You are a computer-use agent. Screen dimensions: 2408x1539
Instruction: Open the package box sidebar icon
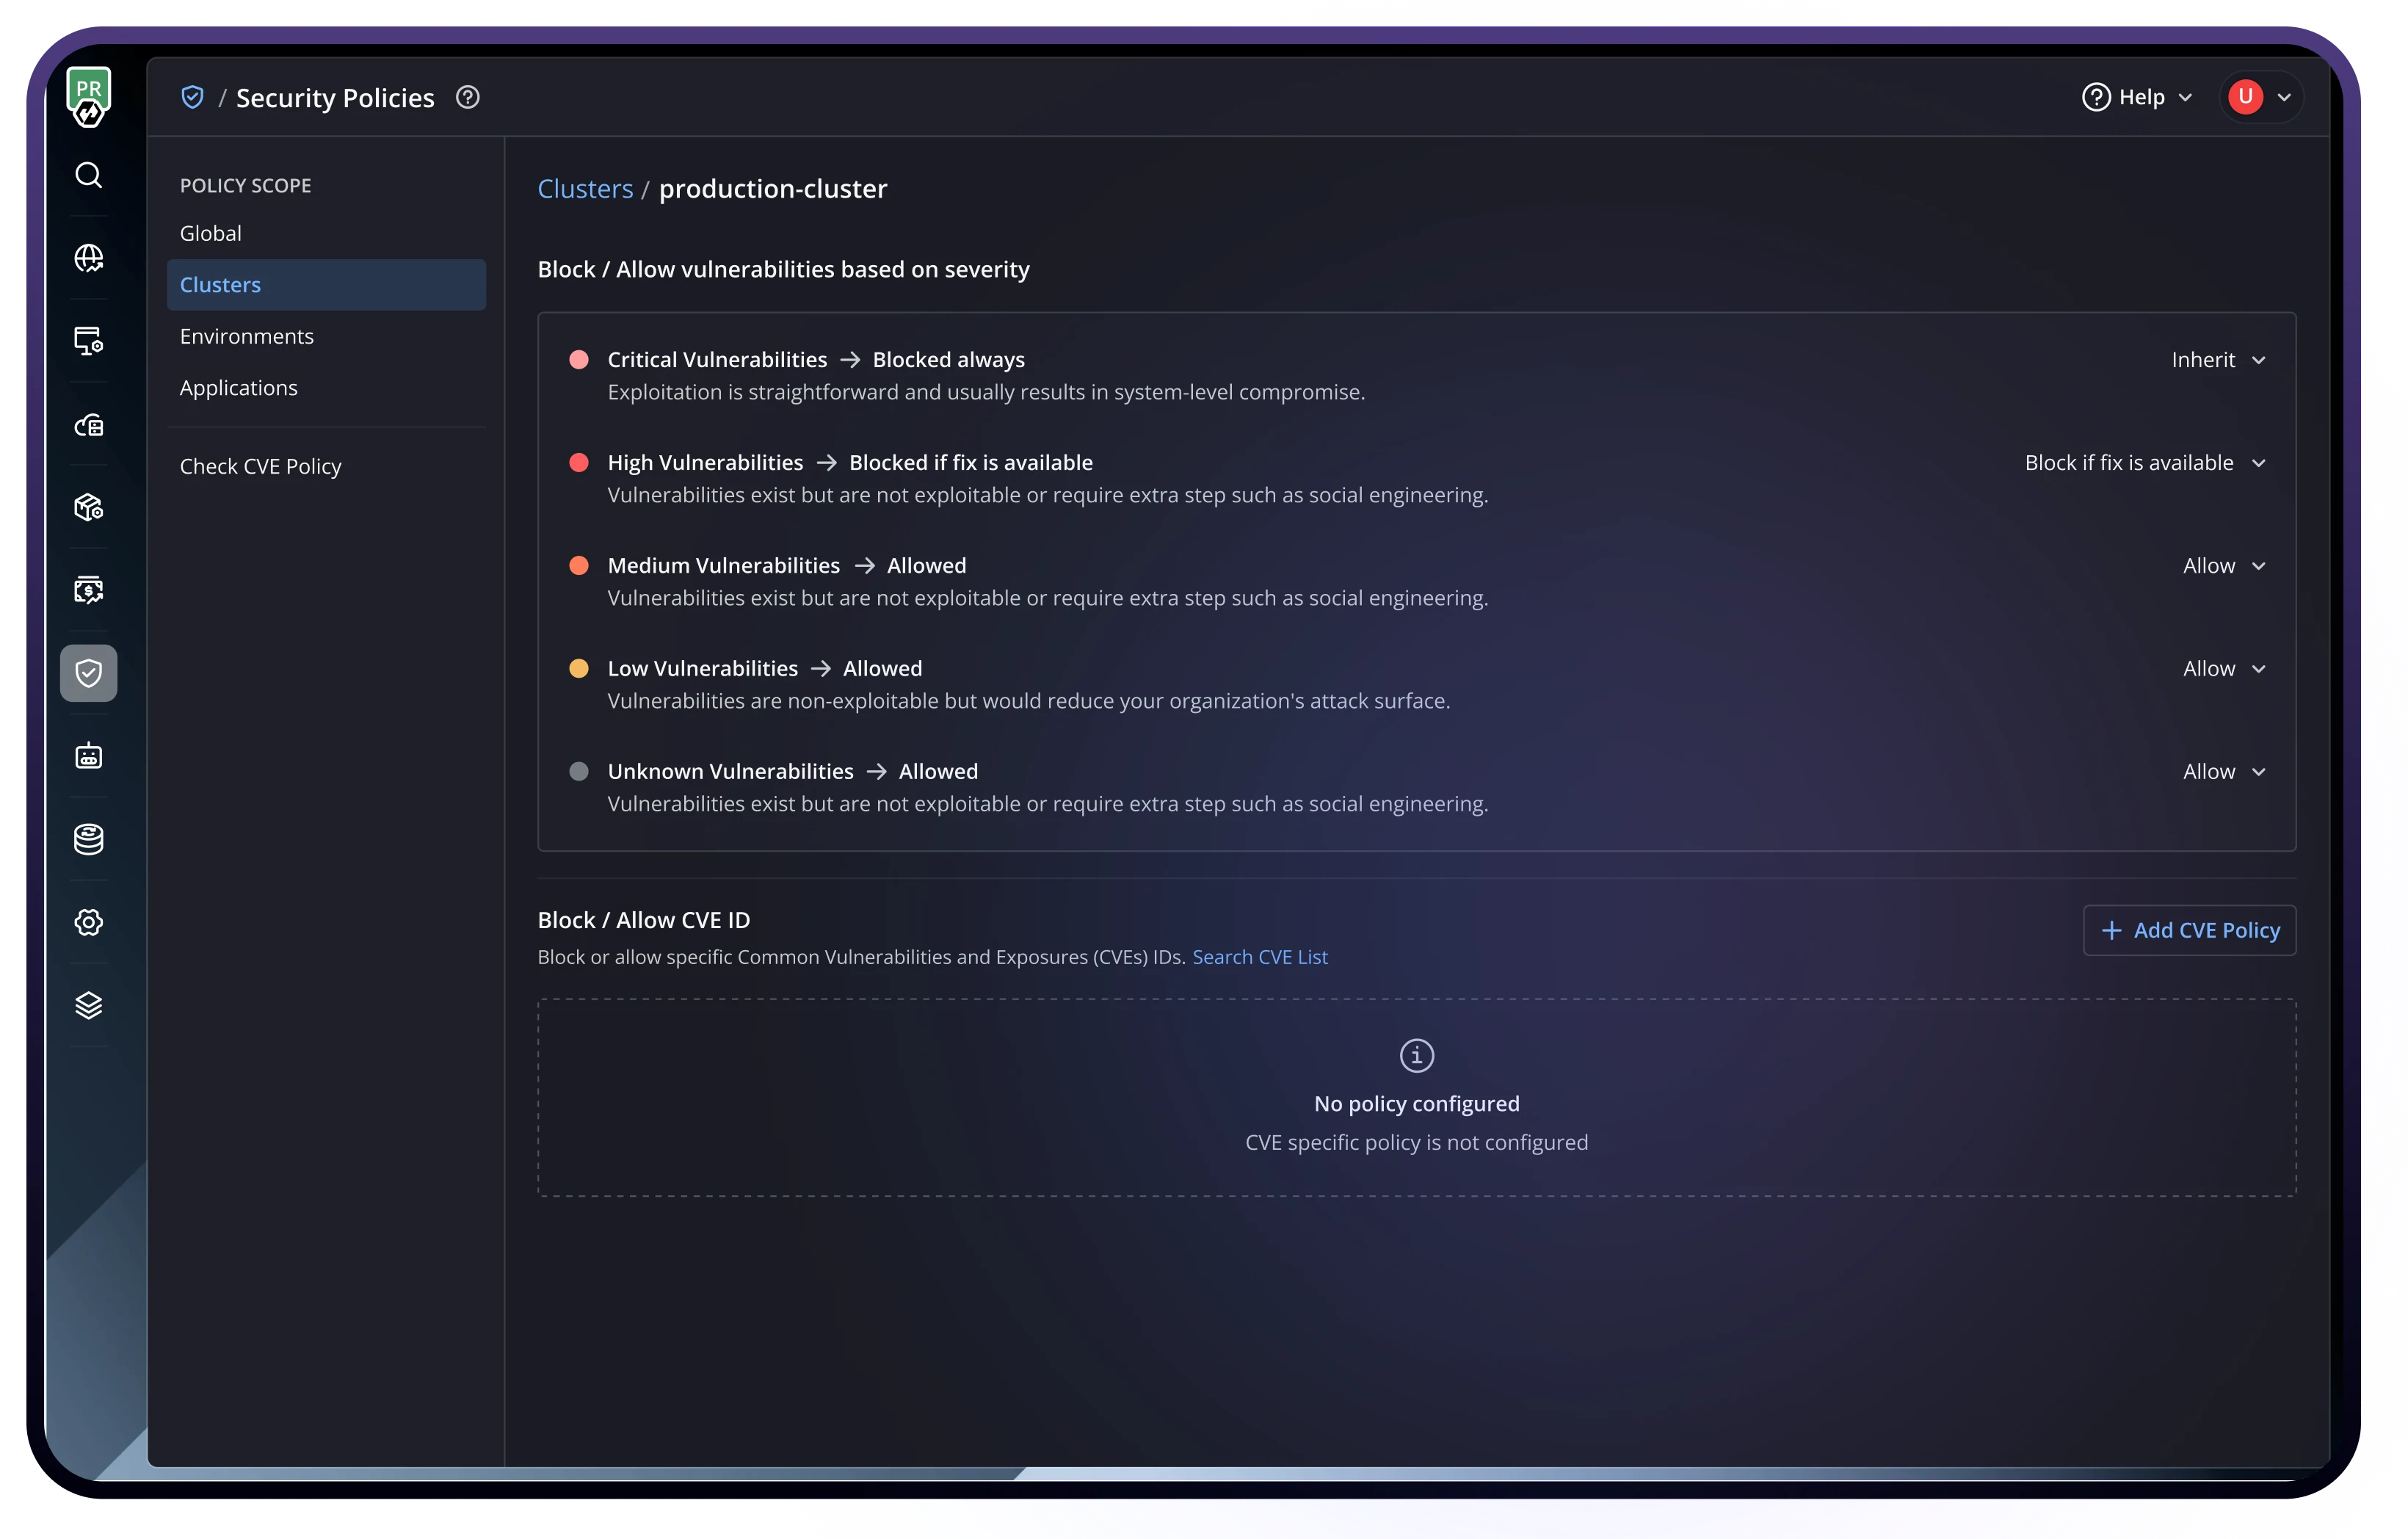point(88,507)
